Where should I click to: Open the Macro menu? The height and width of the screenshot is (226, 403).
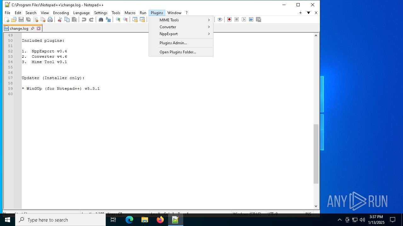130,13
